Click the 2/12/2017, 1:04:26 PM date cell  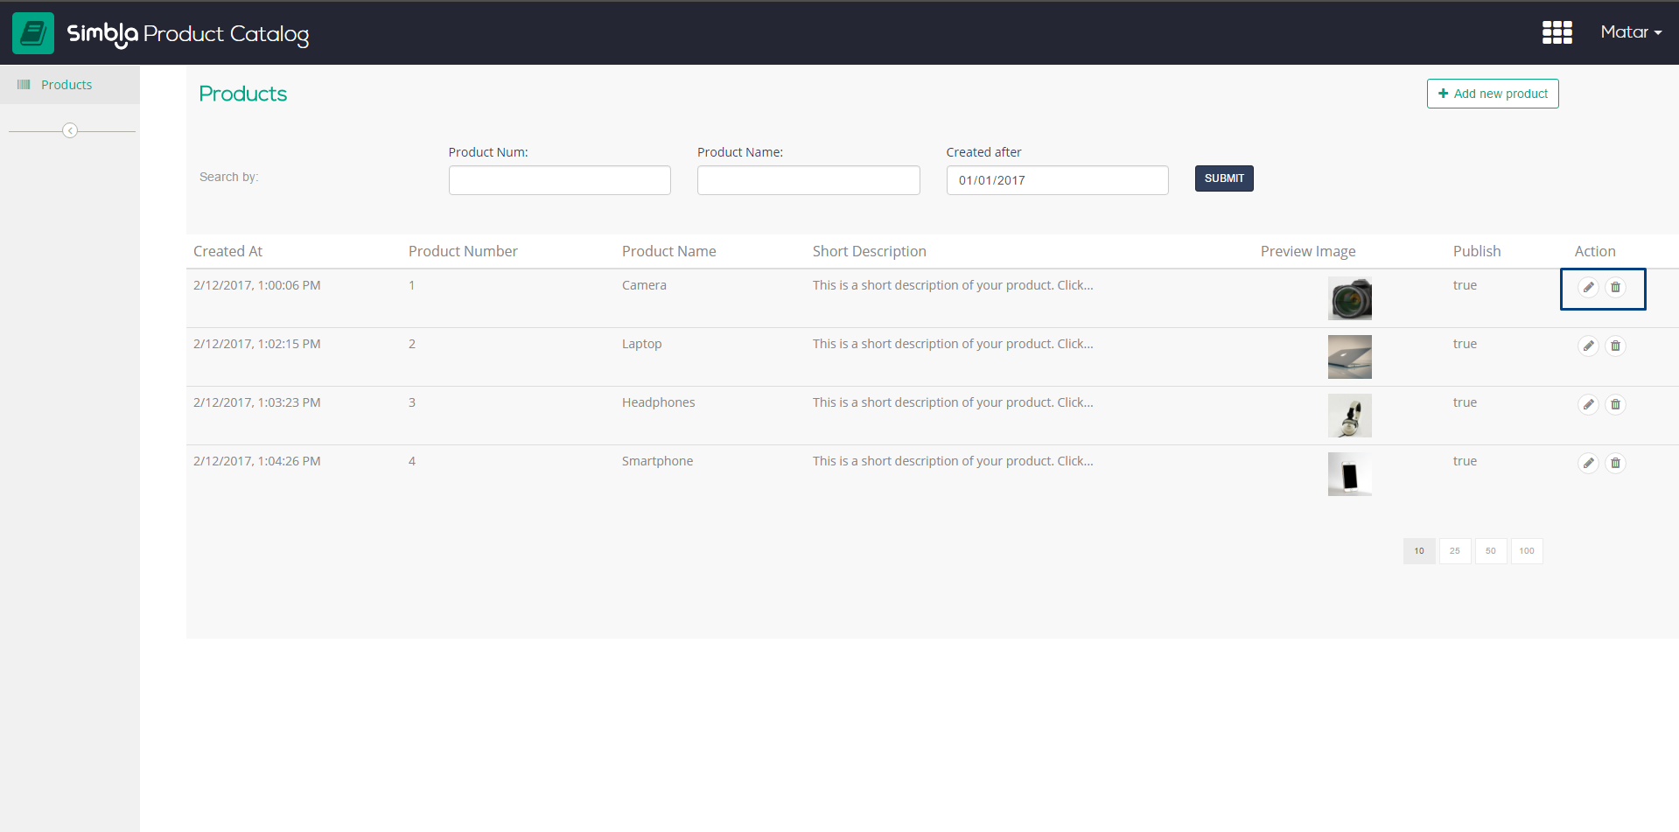pyautogui.click(x=256, y=461)
